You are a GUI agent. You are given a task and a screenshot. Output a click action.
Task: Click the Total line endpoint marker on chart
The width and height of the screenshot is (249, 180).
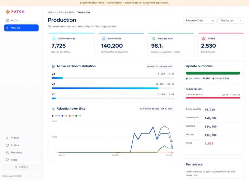pos(172,142)
